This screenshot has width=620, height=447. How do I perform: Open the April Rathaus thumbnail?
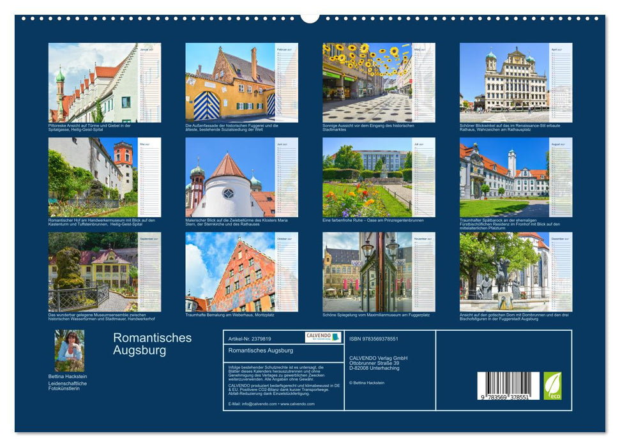point(516,82)
